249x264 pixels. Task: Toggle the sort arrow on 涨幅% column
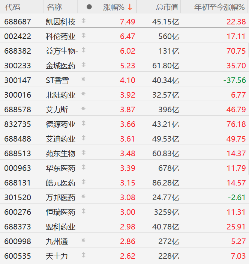(130, 7)
